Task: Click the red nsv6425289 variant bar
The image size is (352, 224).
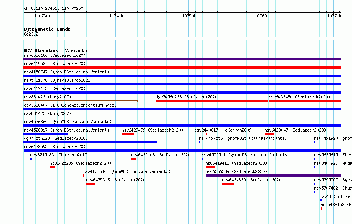Action: click(x=52, y=167)
